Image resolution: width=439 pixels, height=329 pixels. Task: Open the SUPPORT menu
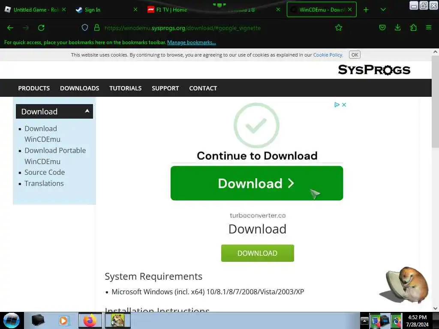coord(165,88)
